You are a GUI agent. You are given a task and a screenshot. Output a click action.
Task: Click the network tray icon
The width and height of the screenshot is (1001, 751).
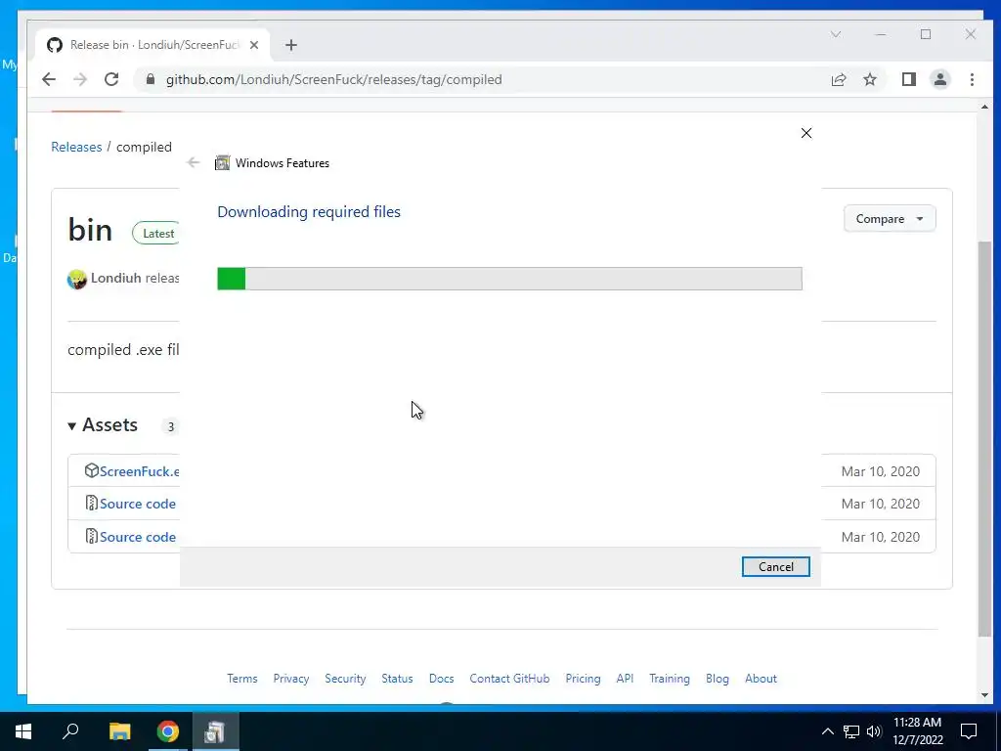click(x=851, y=731)
